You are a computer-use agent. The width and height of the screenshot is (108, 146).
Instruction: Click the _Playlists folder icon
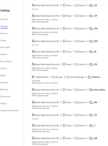click(x=89, y=77)
